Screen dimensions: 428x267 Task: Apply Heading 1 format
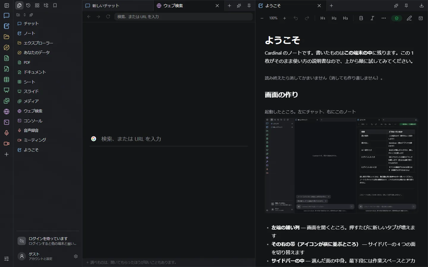(323, 18)
